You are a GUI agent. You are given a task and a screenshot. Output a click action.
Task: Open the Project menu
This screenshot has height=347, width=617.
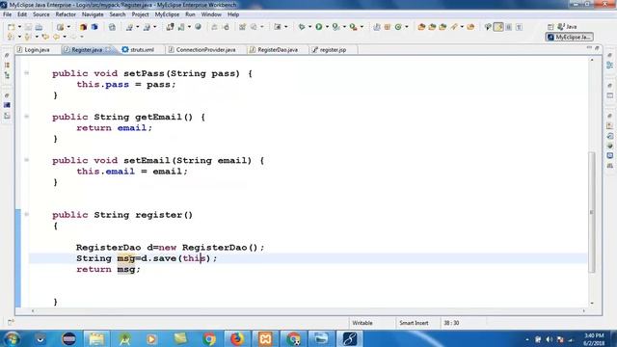click(140, 14)
